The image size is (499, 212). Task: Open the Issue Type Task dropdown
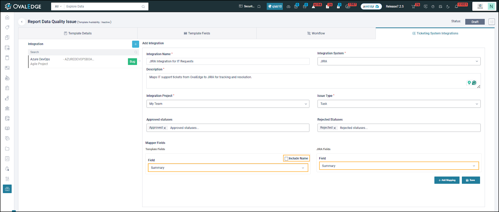[x=399, y=104]
